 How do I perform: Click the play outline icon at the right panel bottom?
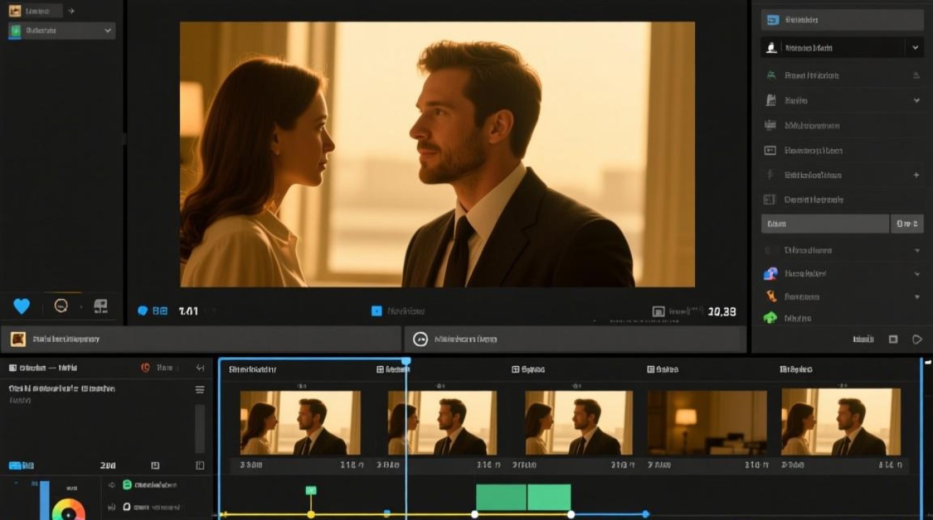(x=917, y=340)
